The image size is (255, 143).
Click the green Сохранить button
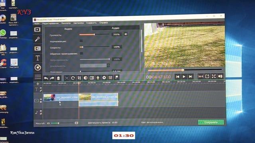(211, 122)
